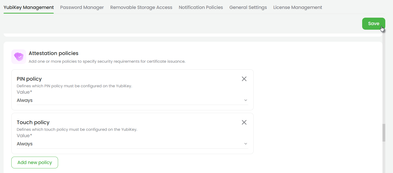Viewport: 393px width, 173px height.
Task: Select the YubiKey Management tab
Action: (x=29, y=7)
